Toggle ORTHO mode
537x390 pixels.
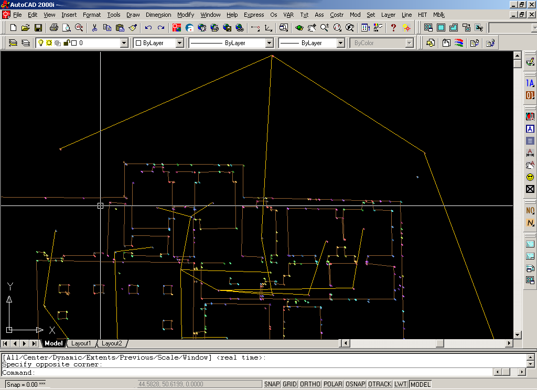click(310, 384)
